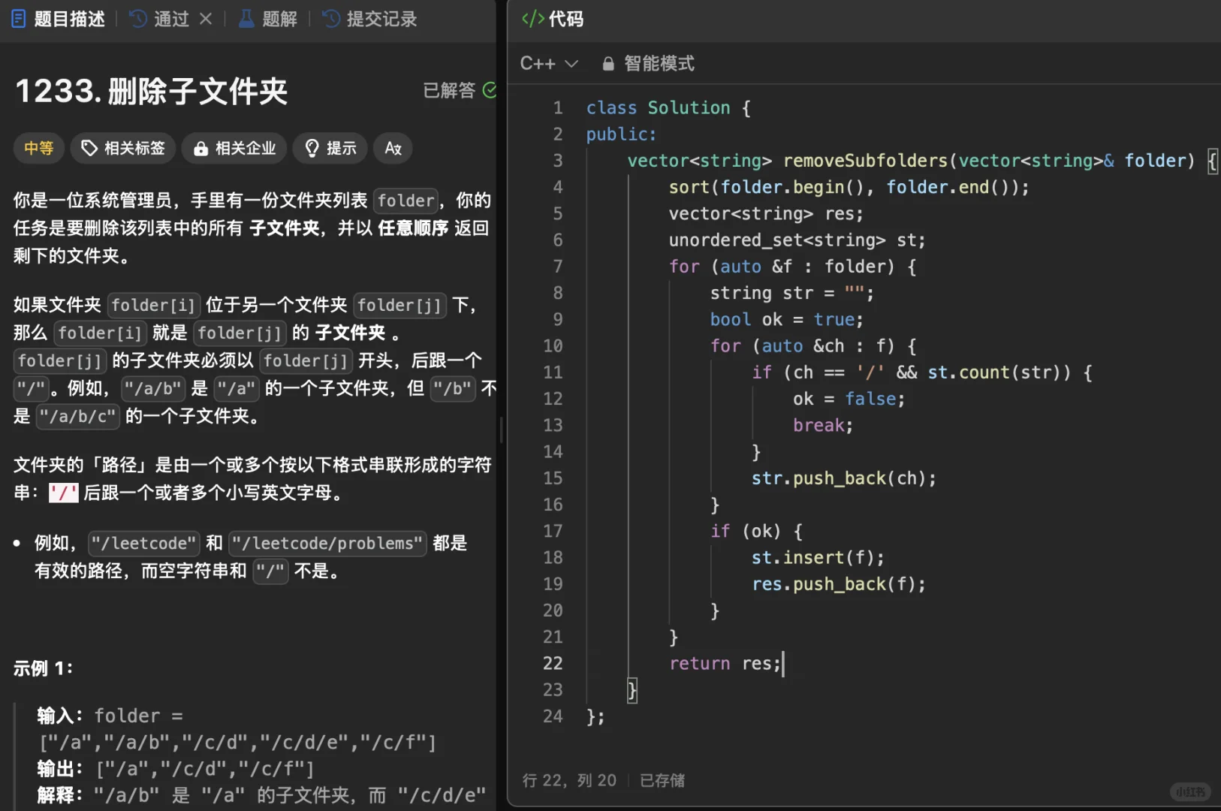
Task: Click the 示例 1: heading
Action: tap(43, 668)
